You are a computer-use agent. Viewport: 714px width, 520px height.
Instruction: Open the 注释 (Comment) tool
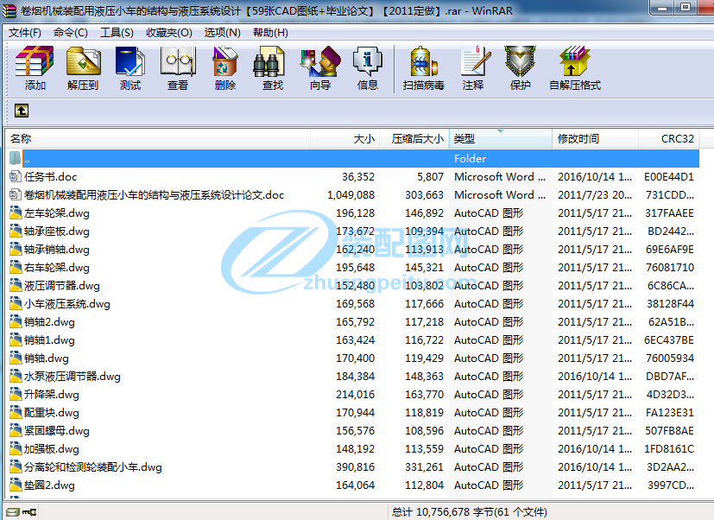coord(474,67)
